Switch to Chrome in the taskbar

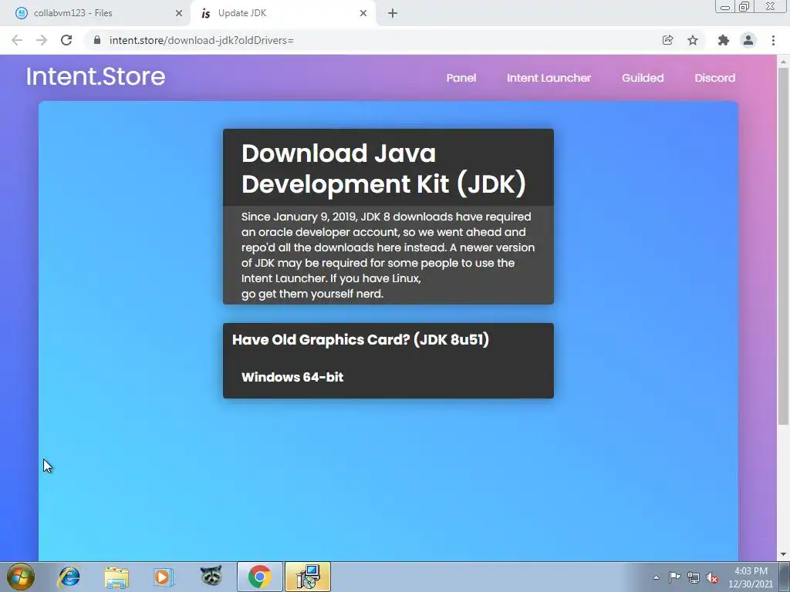(259, 577)
